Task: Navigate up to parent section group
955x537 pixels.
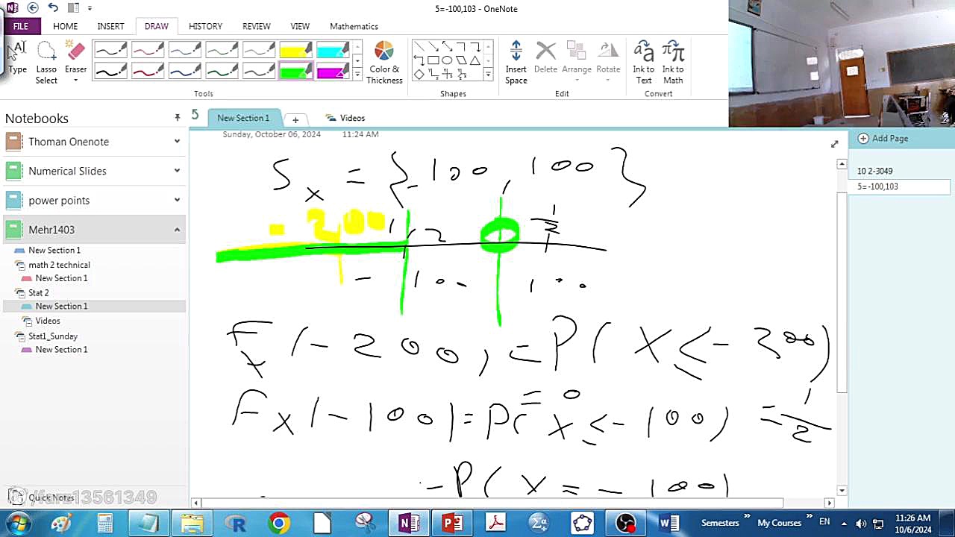Action: click(195, 115)
